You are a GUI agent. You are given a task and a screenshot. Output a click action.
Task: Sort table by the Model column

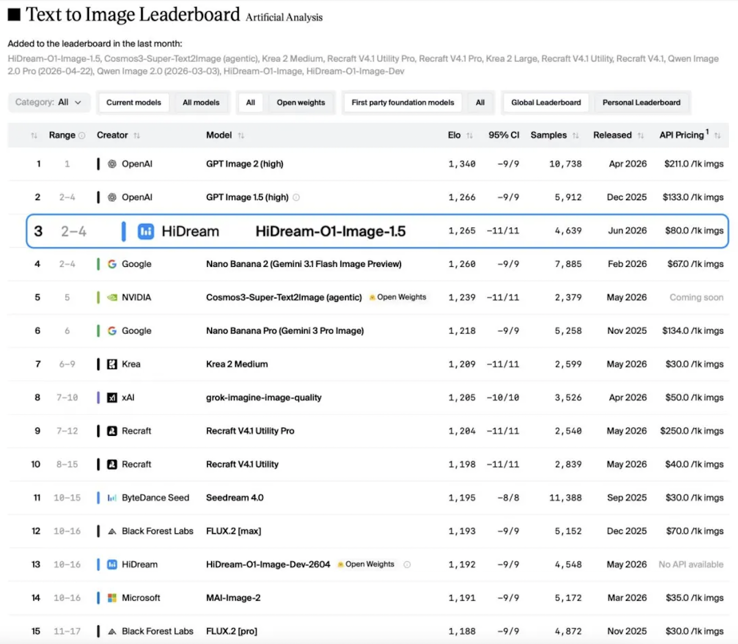tap(241, 135)
